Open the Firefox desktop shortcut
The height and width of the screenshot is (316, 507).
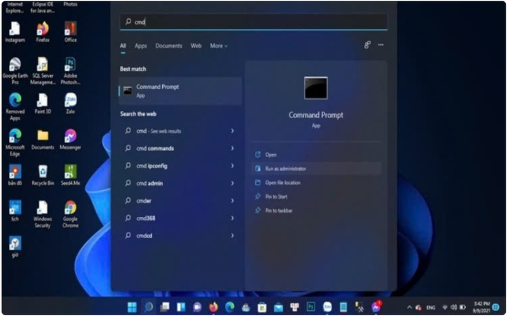click(42, 32)
